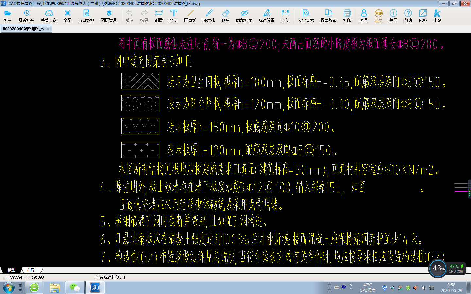The image size is (471, 294).
Task: Open the 账号 account menu
Action: pyautogui.click(x=364, y=16)
